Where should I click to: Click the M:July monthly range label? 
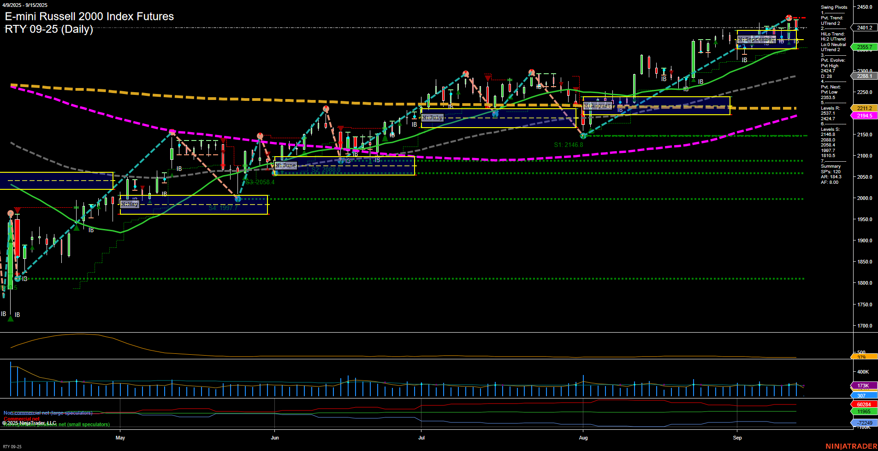tap(432, 117)
